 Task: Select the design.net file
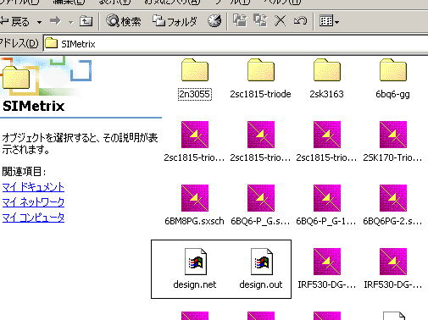[x=195, y=268]
